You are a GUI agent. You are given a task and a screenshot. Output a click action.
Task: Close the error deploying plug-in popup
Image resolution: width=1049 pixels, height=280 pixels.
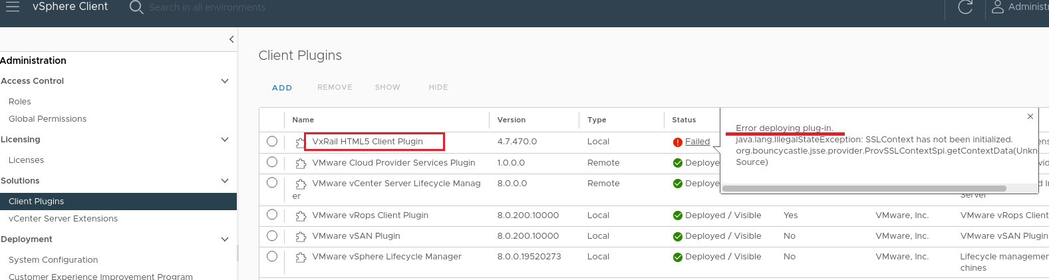(x=1030, y=116)
